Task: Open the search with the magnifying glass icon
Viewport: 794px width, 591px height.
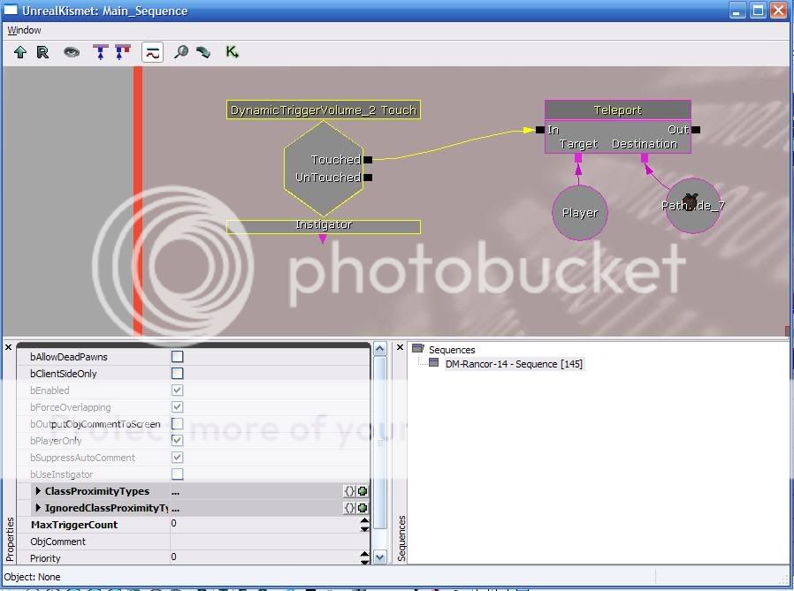Action: (180, 52)
